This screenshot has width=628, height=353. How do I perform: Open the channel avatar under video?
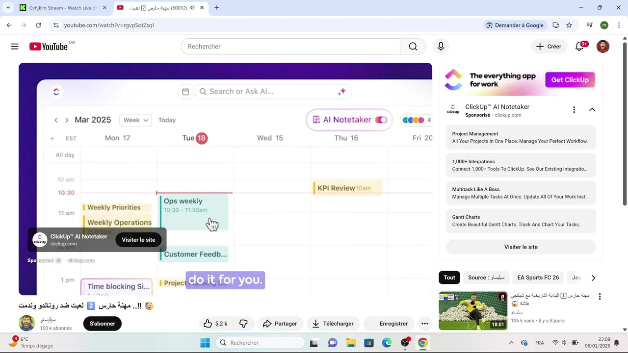tap(27, 324)
